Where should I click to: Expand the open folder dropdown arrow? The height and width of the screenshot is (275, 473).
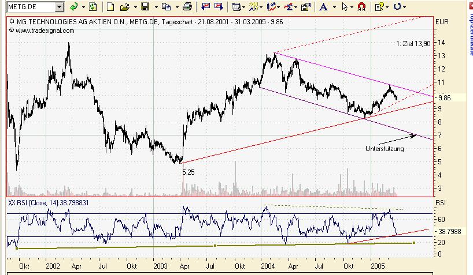135,6
